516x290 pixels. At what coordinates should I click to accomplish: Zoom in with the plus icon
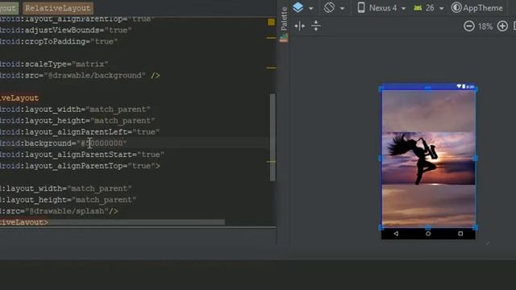point(502,26)
